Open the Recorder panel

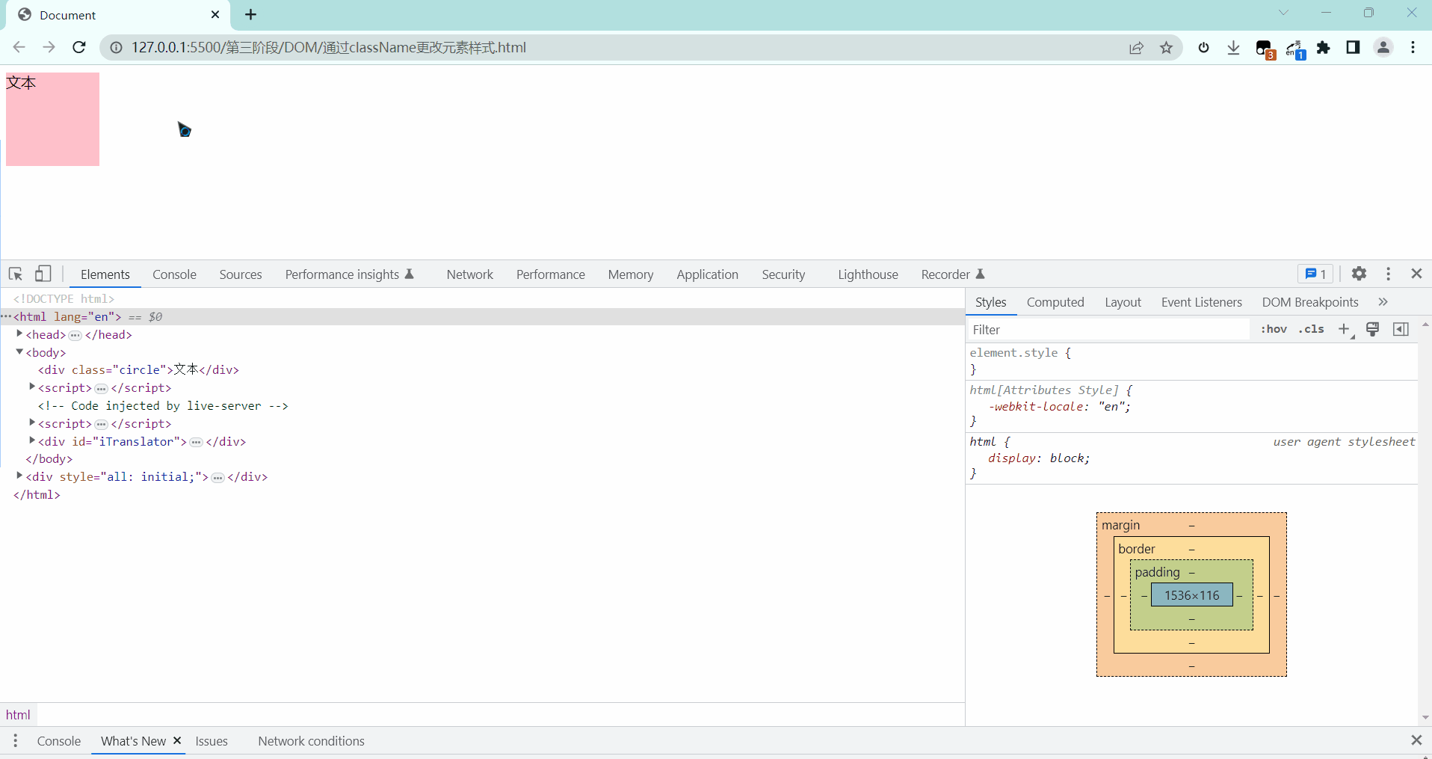click(953, 274)
